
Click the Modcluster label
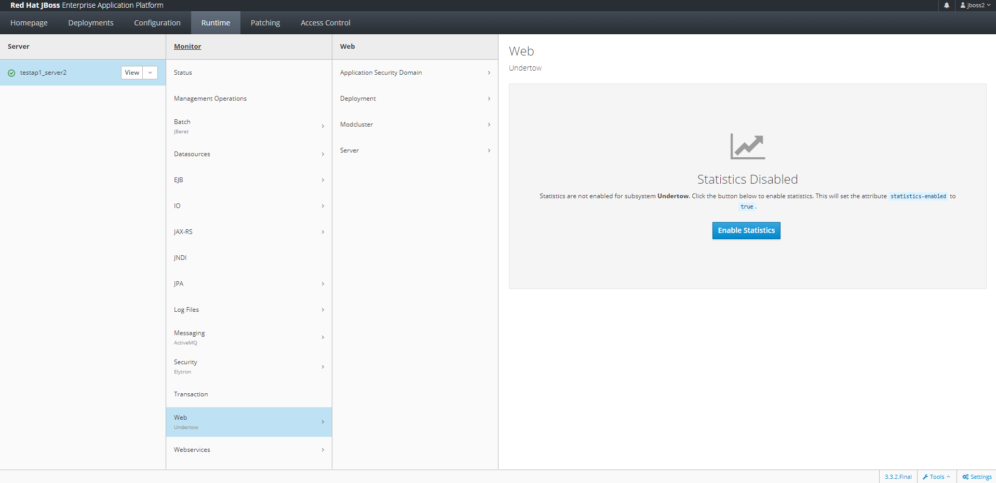tap(357, 125)
